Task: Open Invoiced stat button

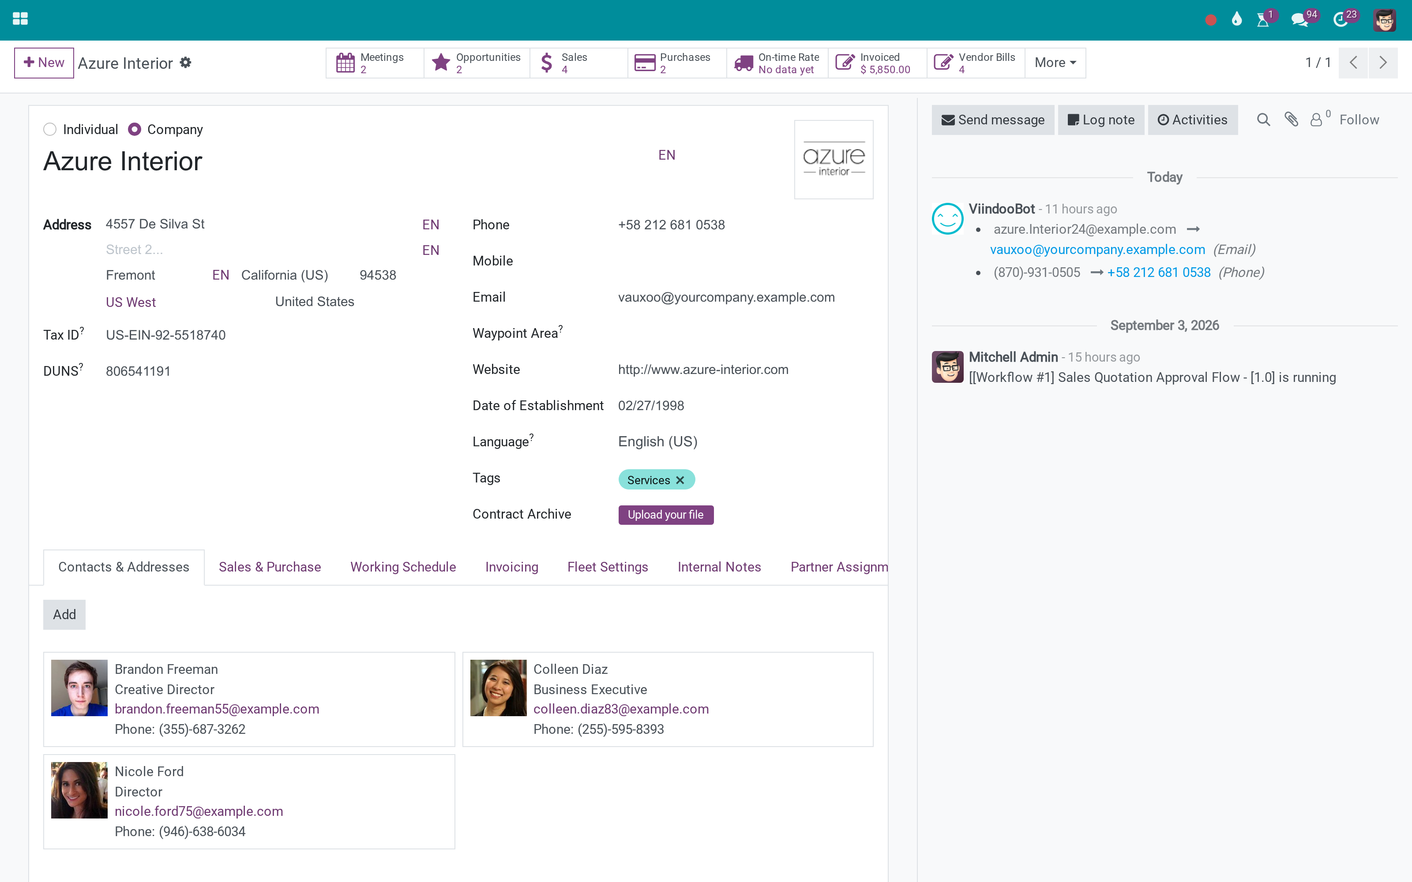Action: [x=877, y=63]
